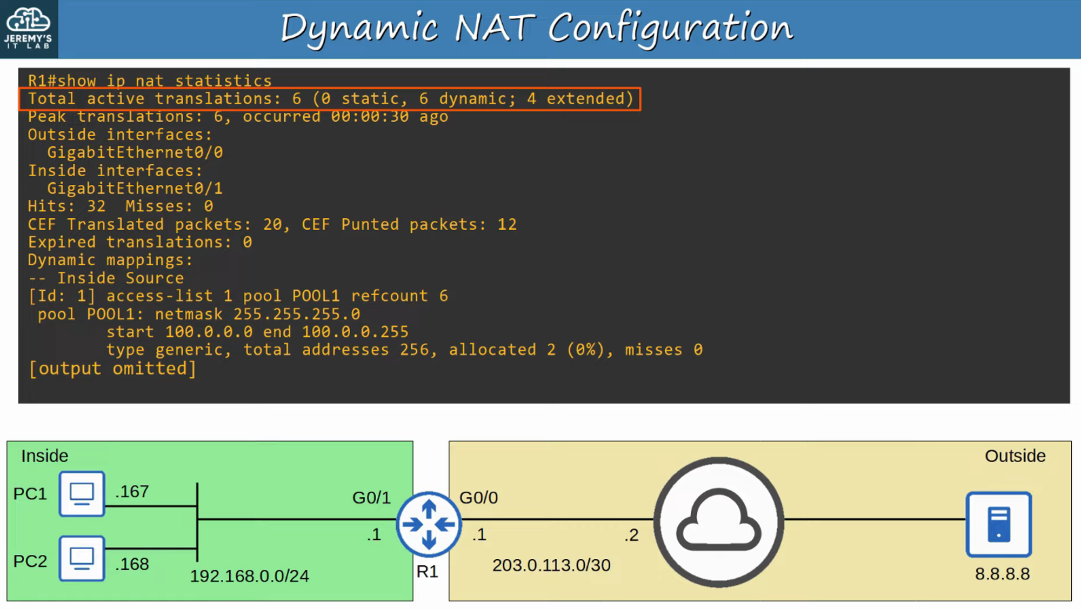
Task: Click the Dynamic NAT Configuration title
Action: click(x=536, y=28)
